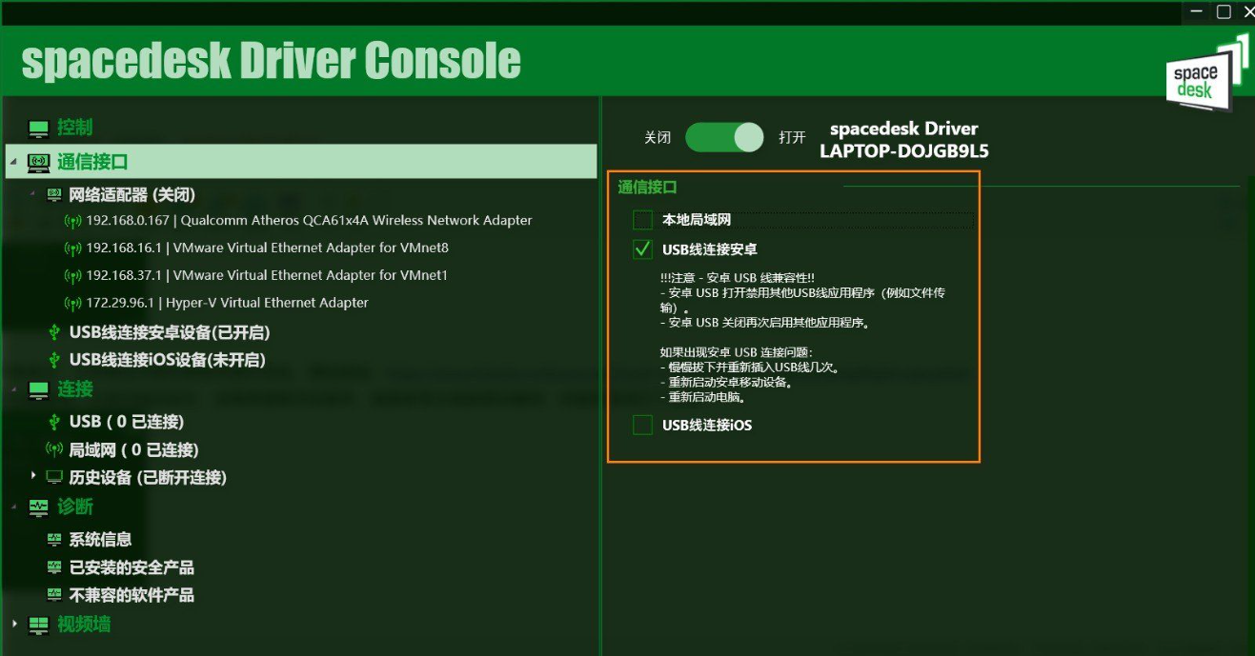1255x656 pixels.
Task: Select VMware Virtual Ethernet Adapter for VMnet1 row
Action: click(x=267, y=276)
